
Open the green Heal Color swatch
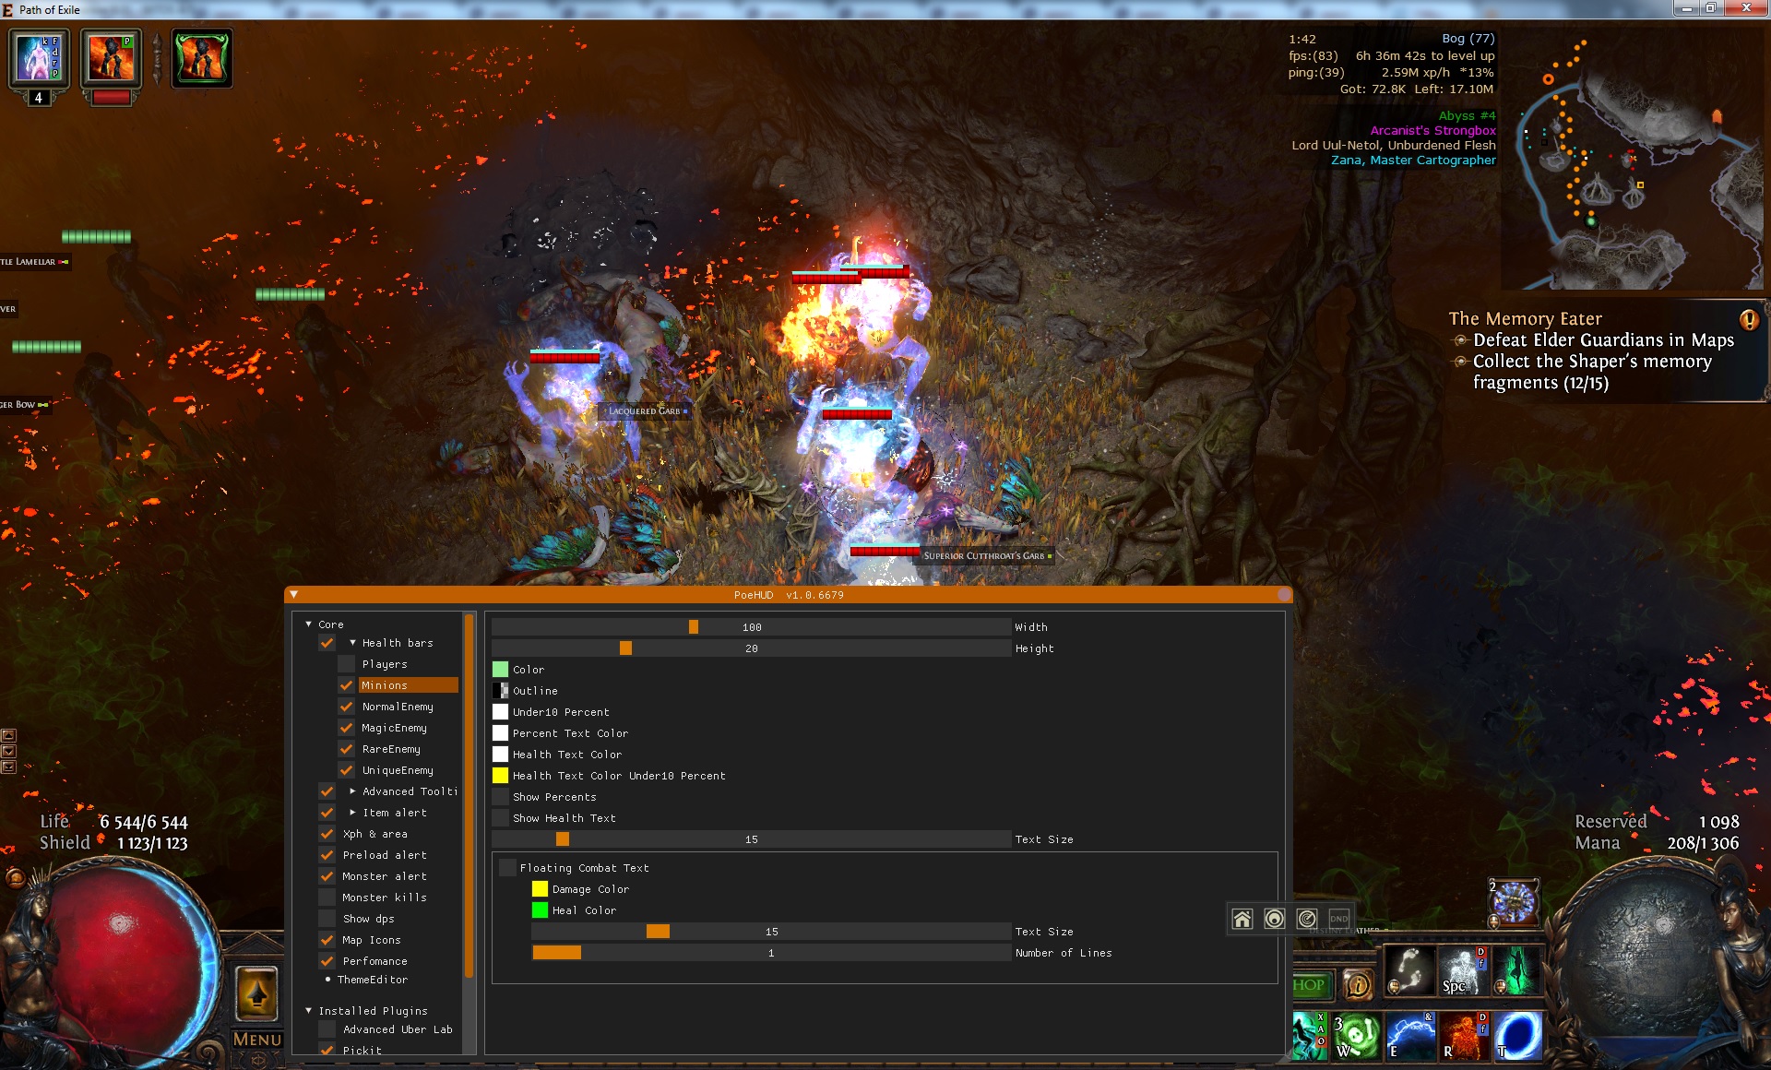[x=540, y=910]
